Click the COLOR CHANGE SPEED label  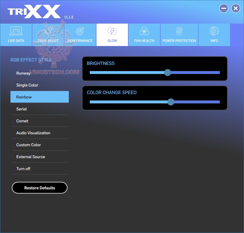click(x=112, y=93)
